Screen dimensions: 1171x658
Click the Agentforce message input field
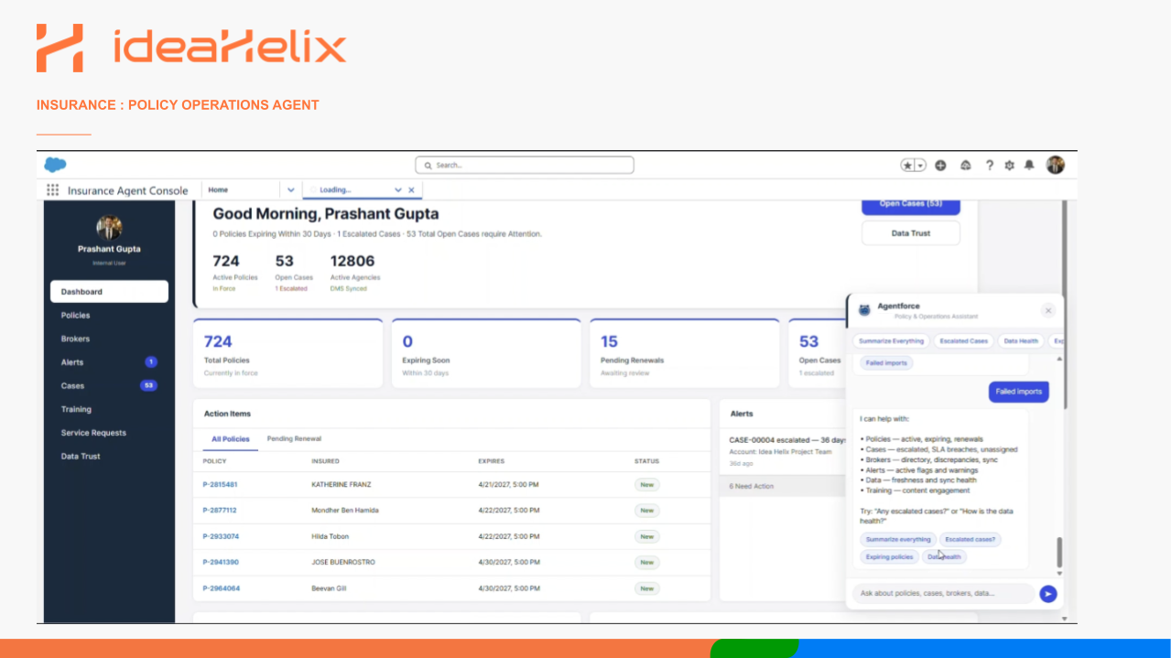(x=944, y=594)
